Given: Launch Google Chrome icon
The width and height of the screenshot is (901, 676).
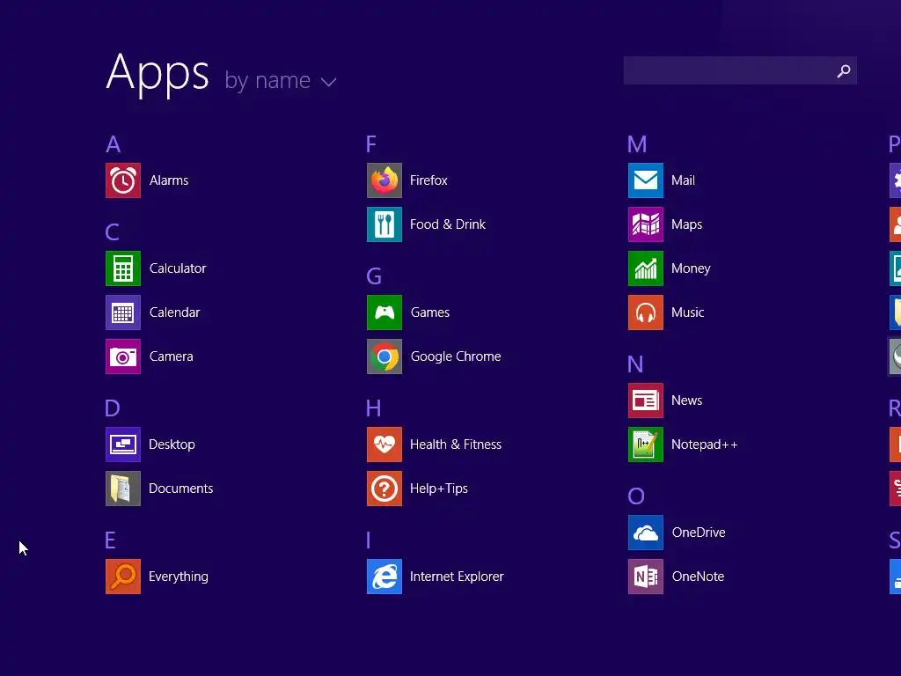Looking at the screenshot, I should tap(385, 356).
